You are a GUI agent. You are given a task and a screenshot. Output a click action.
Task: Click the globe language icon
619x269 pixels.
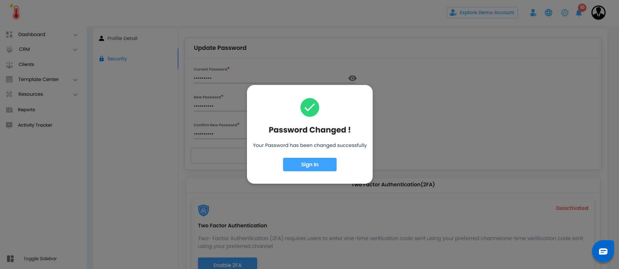click(x=548, y=13)
